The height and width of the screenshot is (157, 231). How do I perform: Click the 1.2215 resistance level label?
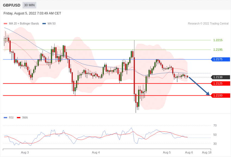(218, 40)
